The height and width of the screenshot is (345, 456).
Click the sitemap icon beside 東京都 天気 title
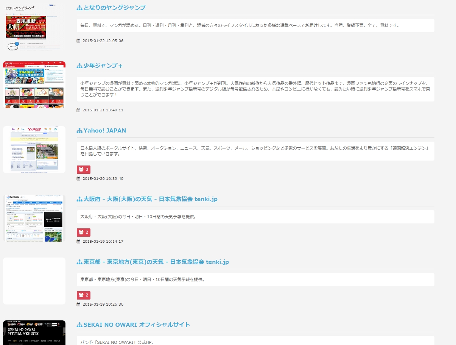tap(79, 262)
